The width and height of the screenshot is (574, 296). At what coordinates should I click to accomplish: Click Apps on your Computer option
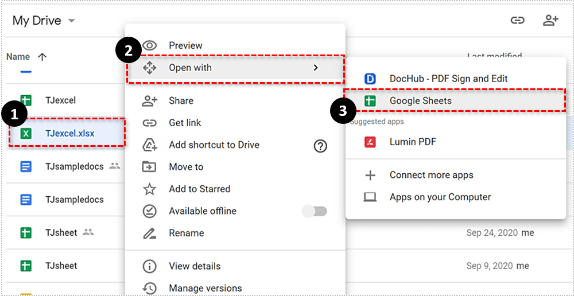click(x=440, y=197)
